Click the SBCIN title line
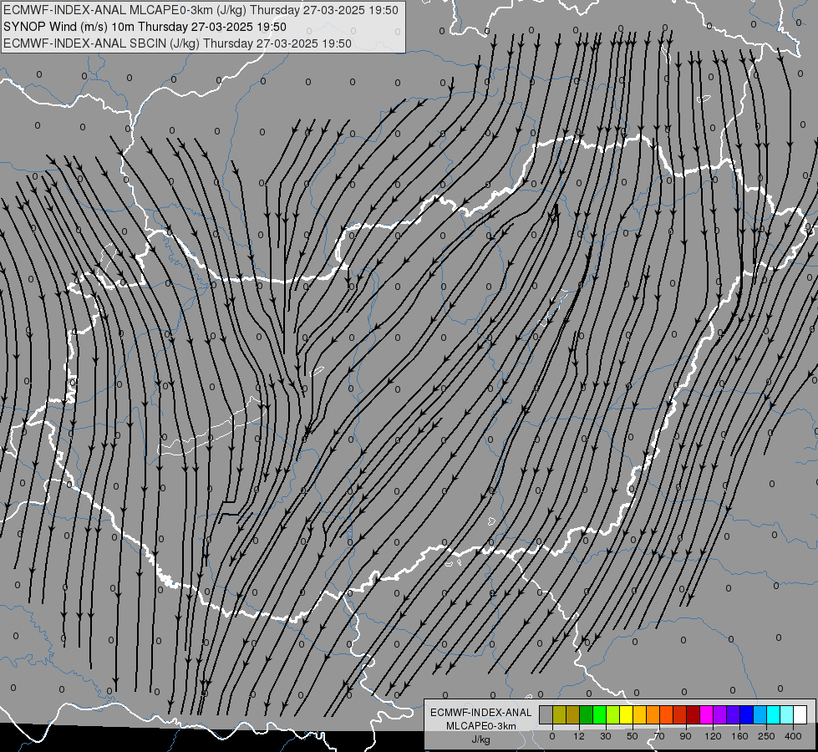 tap(177, 43)
